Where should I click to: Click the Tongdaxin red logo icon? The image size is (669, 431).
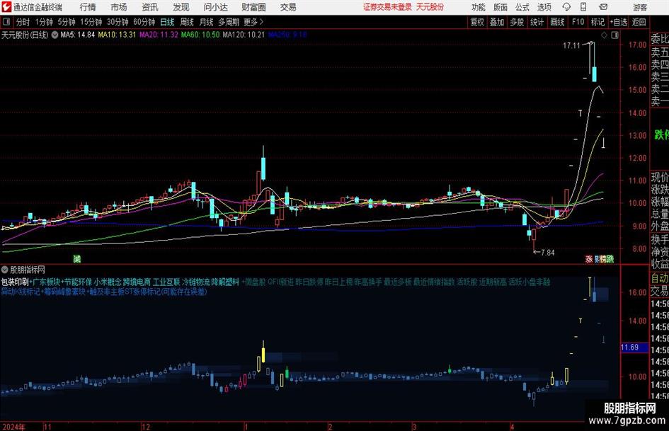pyautogui.click(x=6, y=7)
